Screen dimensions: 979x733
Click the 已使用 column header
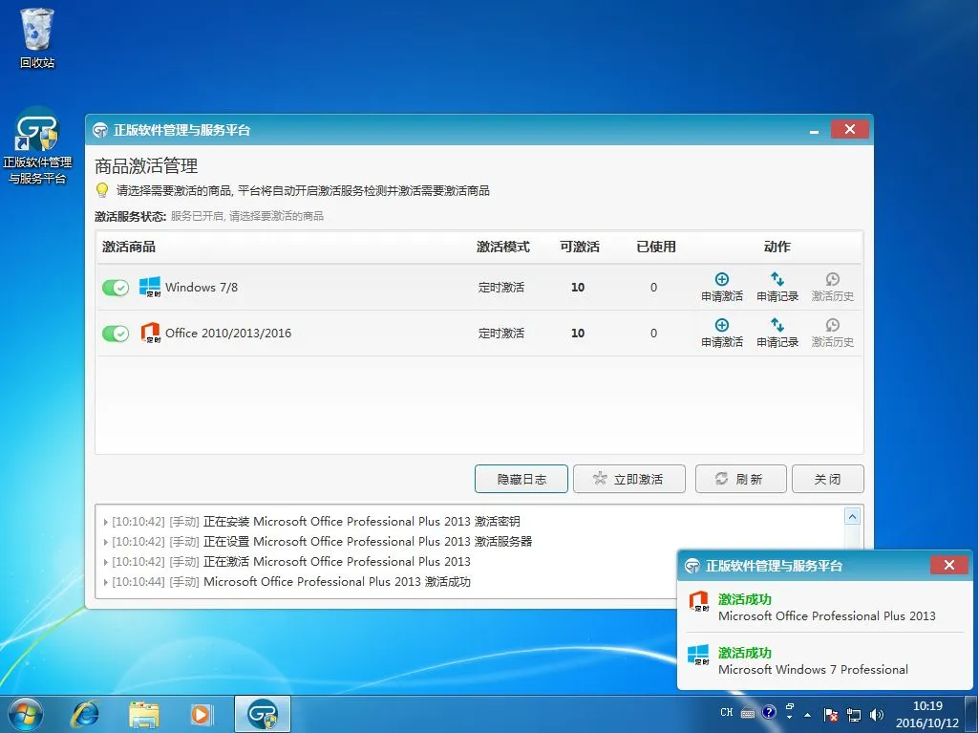tap(655, 247)
